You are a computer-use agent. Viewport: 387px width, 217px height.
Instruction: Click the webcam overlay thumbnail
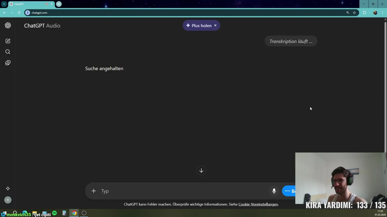[x=341, y=178]
